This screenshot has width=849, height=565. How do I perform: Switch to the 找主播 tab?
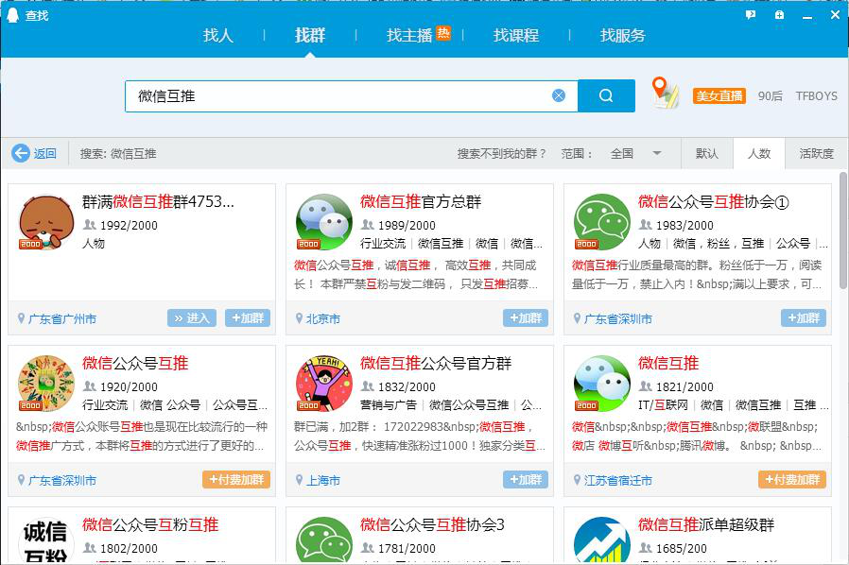click(x=409, y=35)
